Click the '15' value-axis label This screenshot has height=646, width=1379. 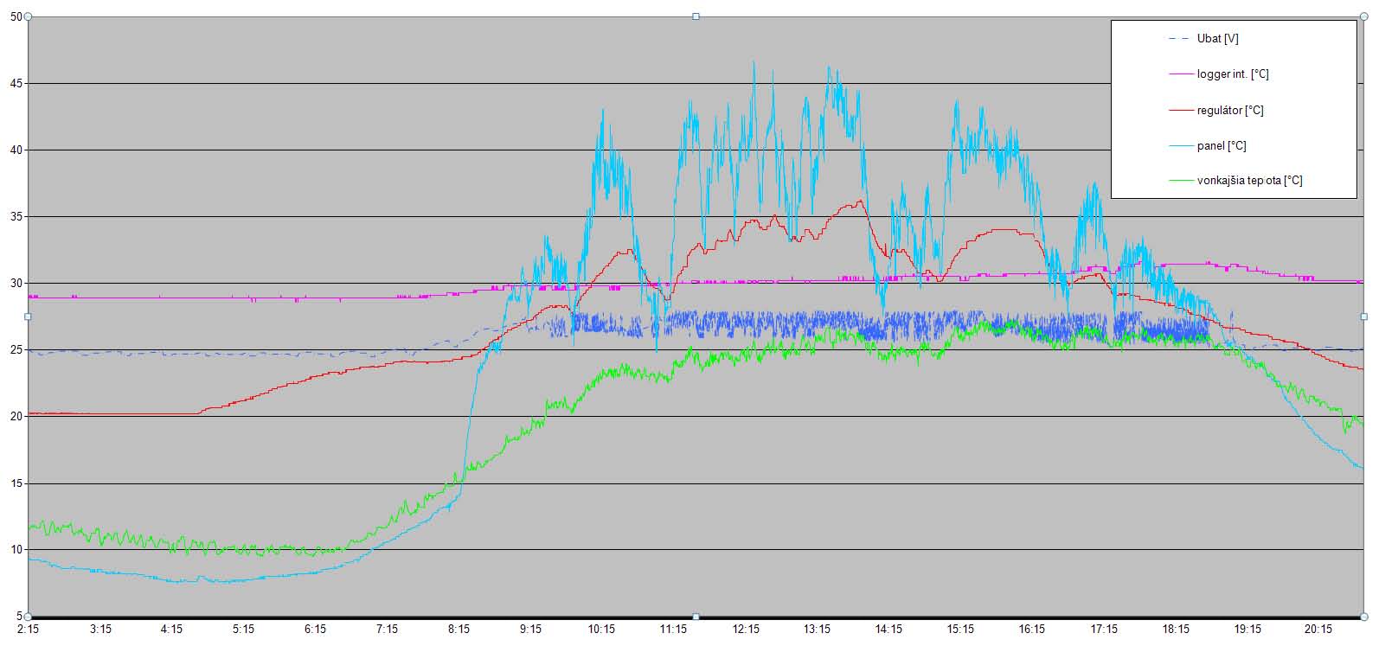pos(16,483)
